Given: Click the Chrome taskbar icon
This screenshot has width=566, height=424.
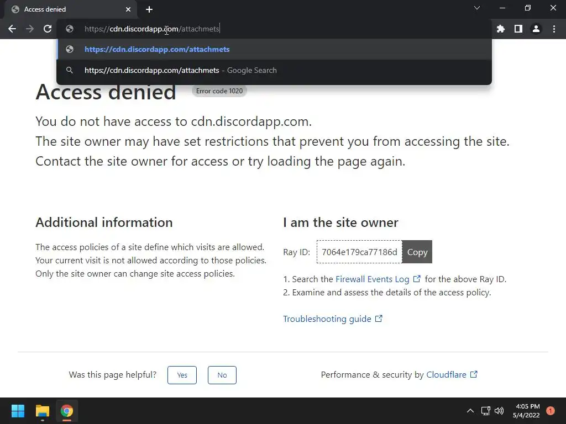Looking at the screenshot, I should click(67, 411).
